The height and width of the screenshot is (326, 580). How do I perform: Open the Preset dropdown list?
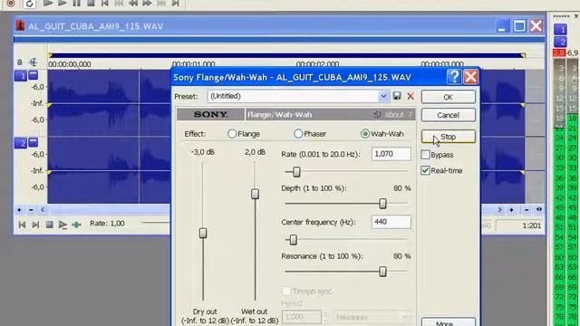pos(383,96)
